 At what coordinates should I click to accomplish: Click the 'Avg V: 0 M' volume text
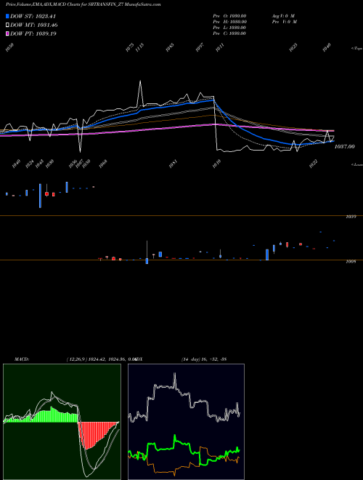pos(283,16)
